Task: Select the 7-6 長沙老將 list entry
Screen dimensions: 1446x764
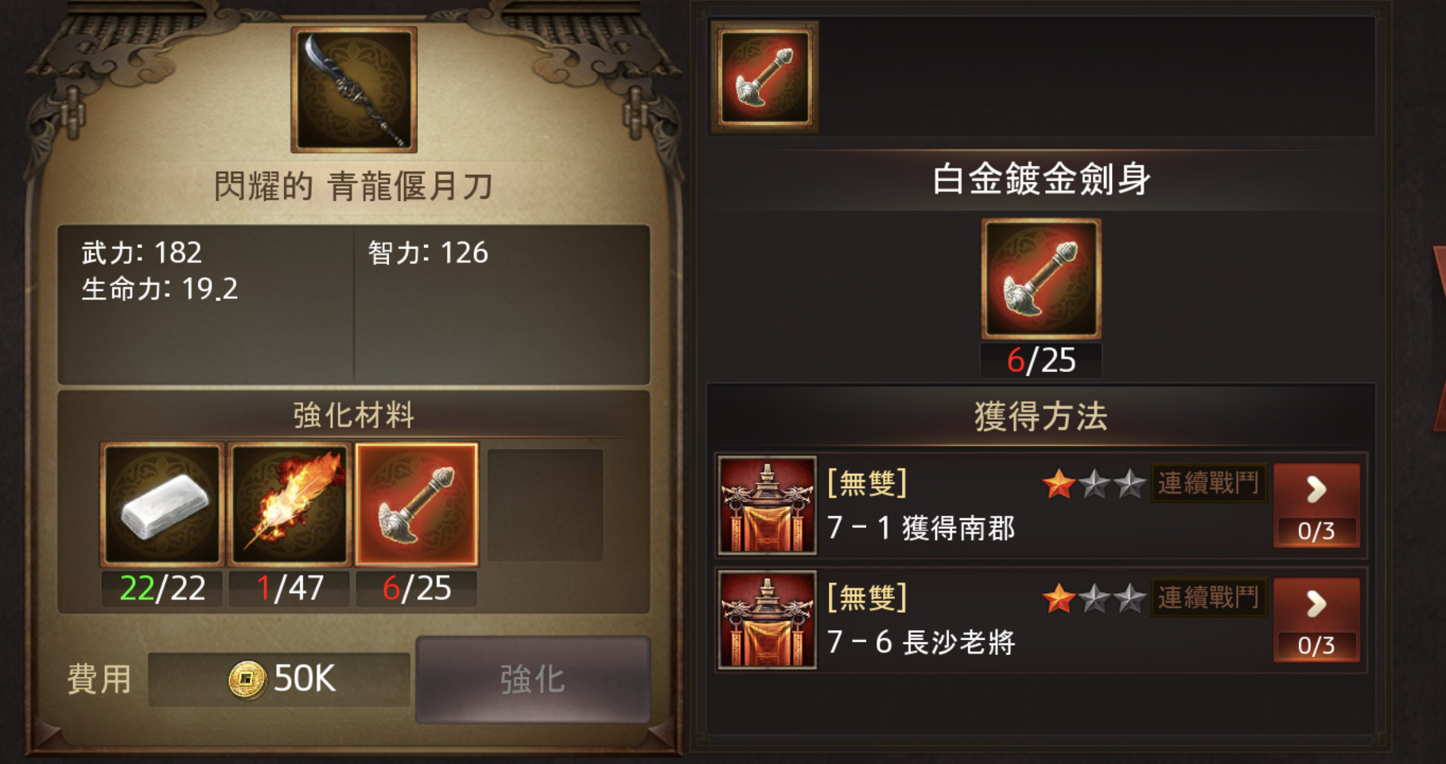Action: (x=1041, y=619)
